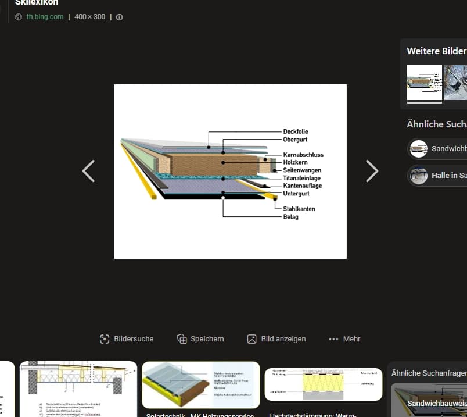Click the globe icon beside th.bing.com
This screenshot has width=467, height=417.
point(19,17)
